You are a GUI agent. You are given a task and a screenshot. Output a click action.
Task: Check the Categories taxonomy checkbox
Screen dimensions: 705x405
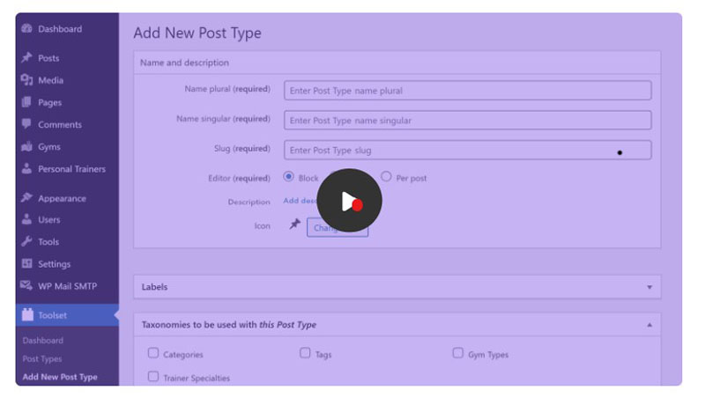(153, 353)
